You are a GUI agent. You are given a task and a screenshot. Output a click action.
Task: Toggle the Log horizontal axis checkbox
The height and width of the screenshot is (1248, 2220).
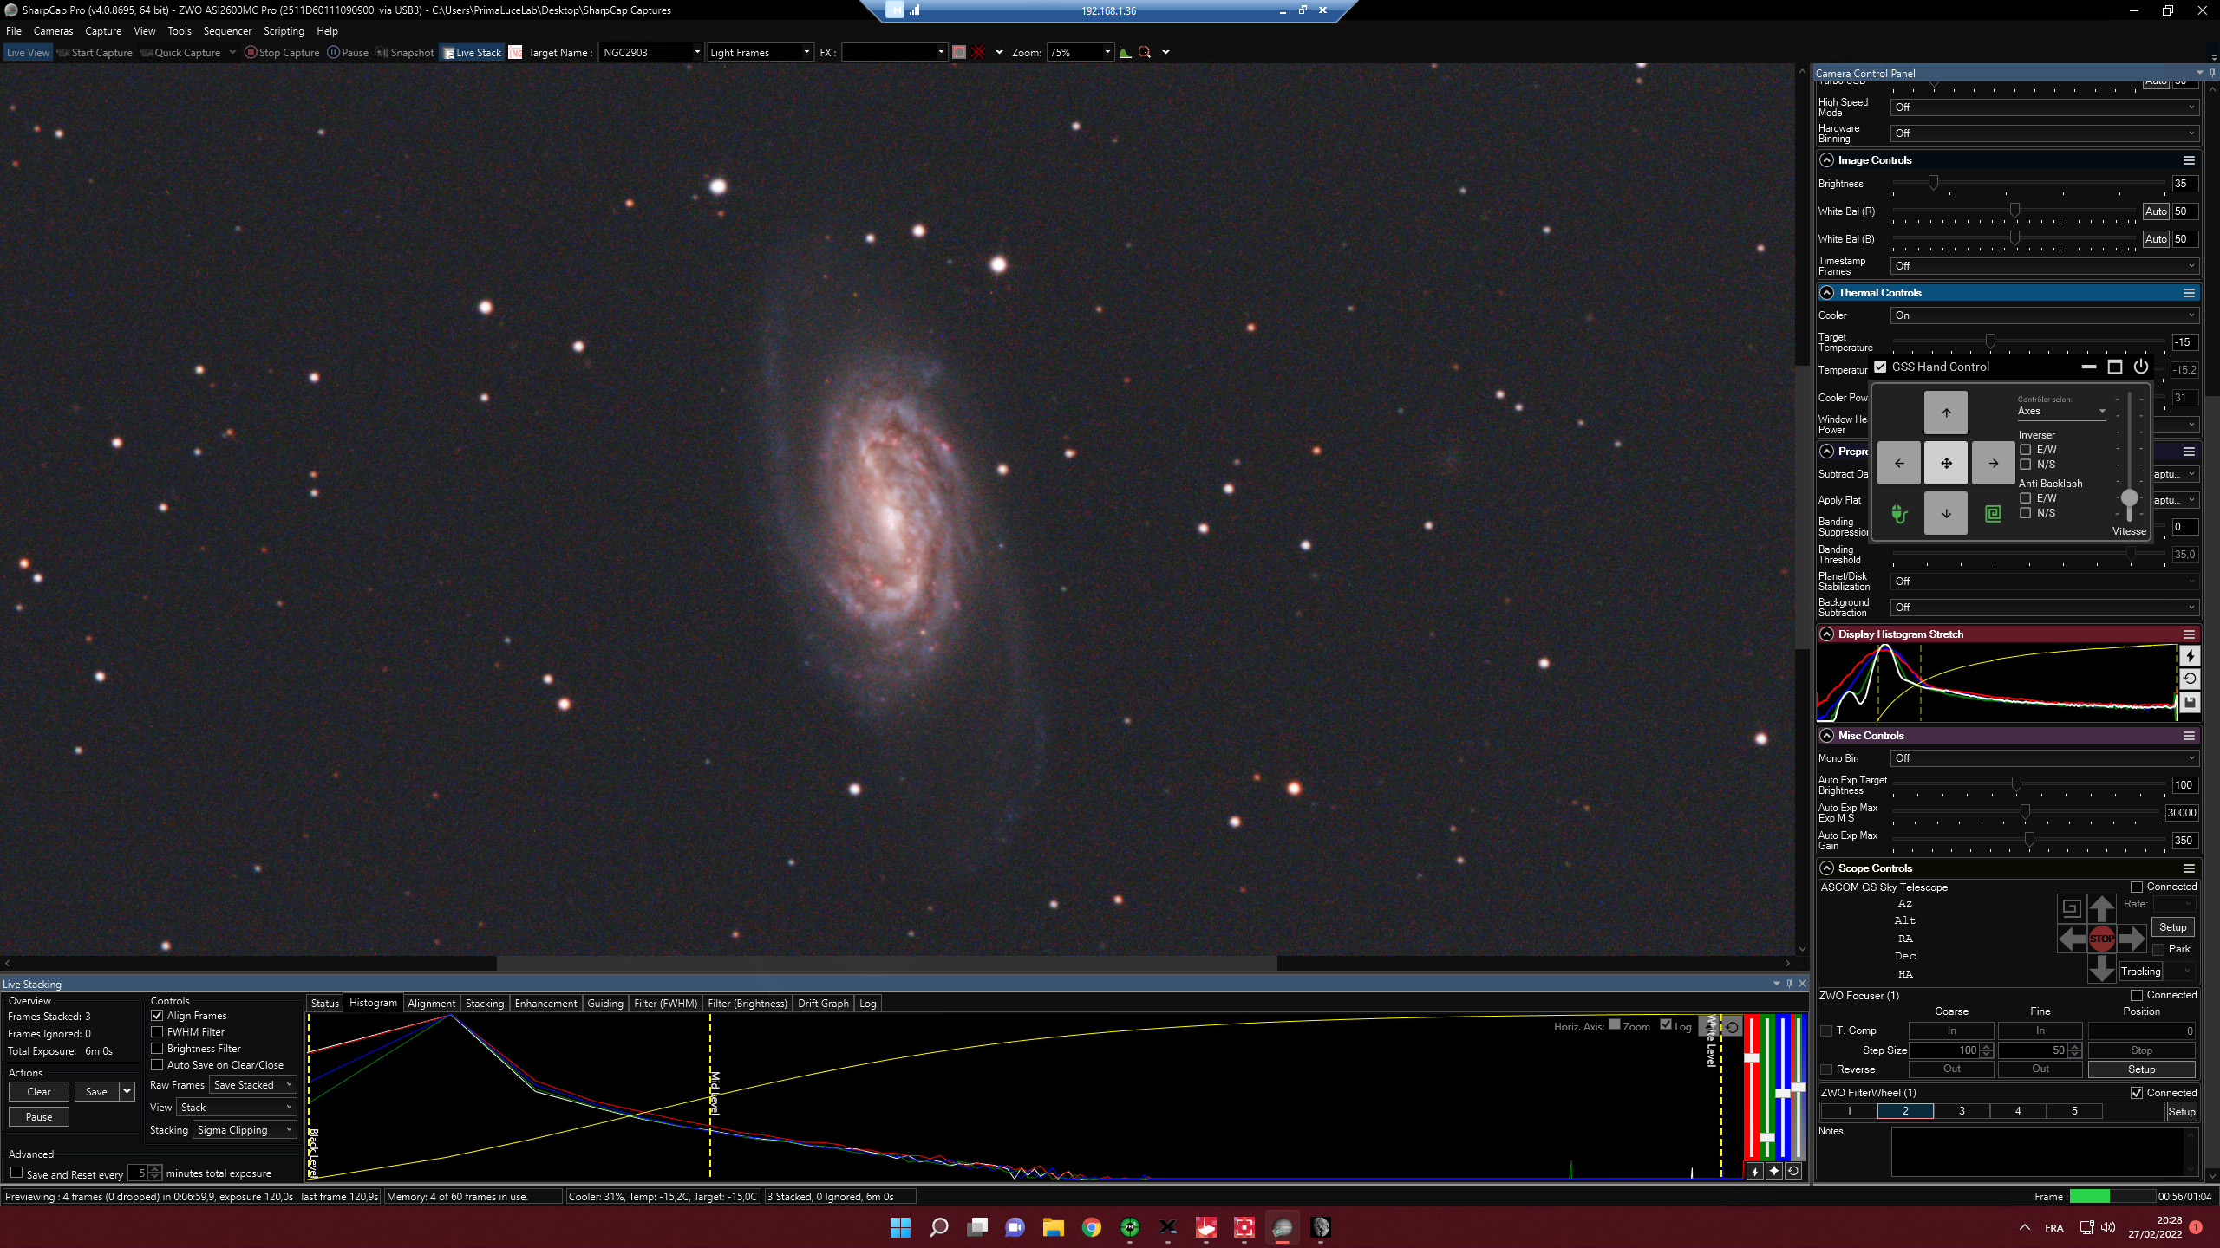(x=1666, y=1025)
